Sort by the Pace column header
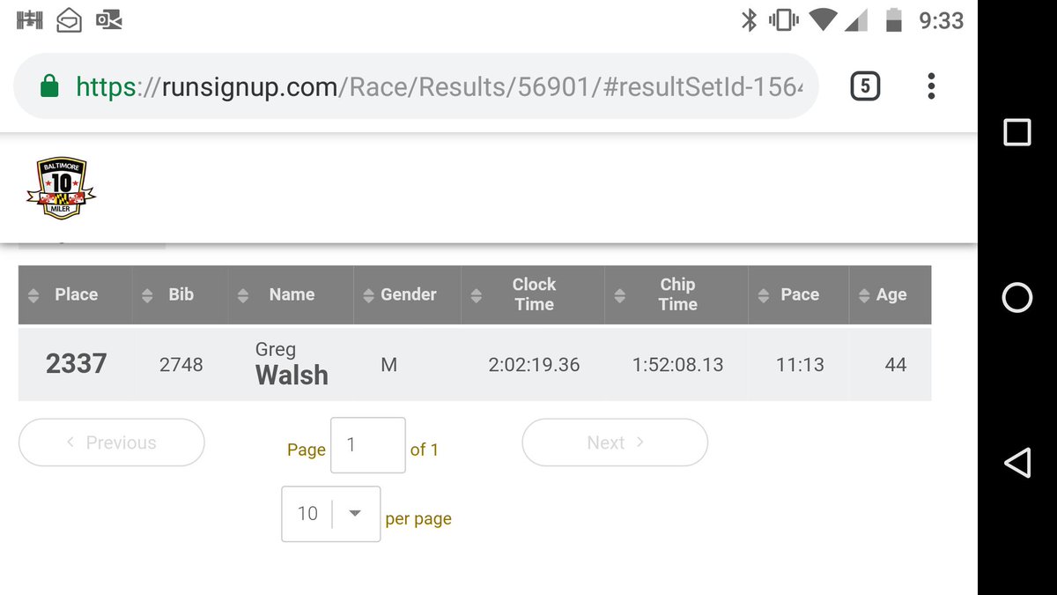The image size is (1057, 595). pos(799,295)
